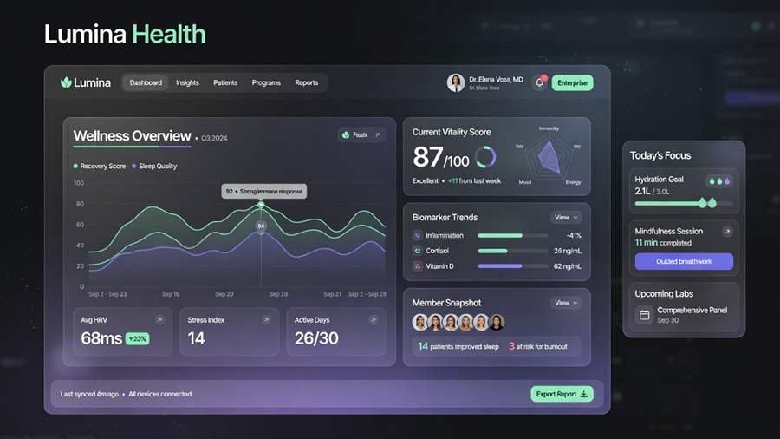Image resolution: width=780 pixels, height=439 pixels.
Task: Open the Avg HRV card arrow icon
Action: pyautogui.click(x=159, y=320)
